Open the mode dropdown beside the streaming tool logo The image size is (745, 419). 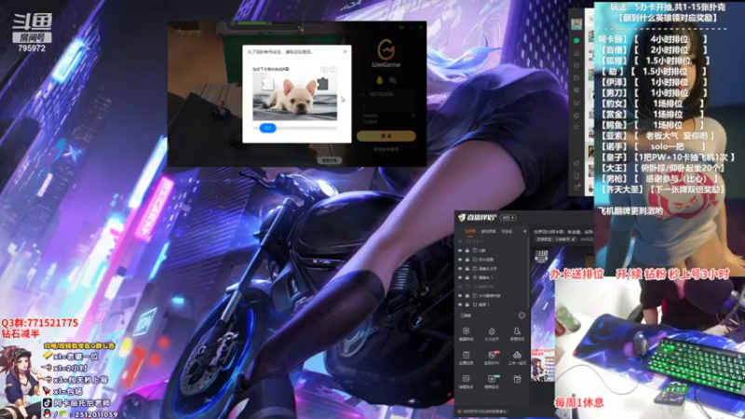coord(508,218)
